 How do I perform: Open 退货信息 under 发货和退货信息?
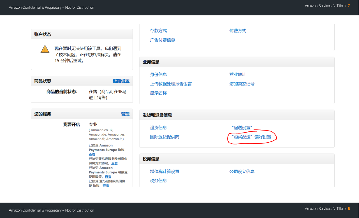coord(158,128)
